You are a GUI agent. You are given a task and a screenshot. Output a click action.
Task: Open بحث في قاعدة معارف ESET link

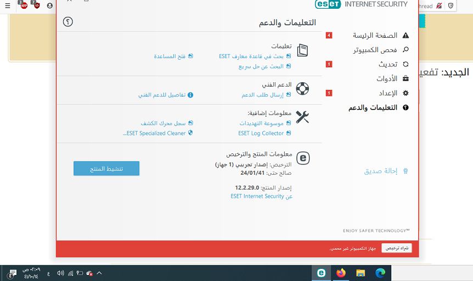click(251, 56)
